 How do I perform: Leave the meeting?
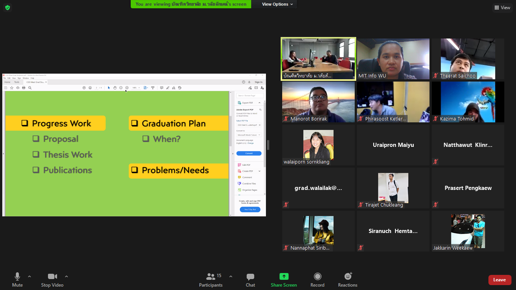tap(499, 280)
